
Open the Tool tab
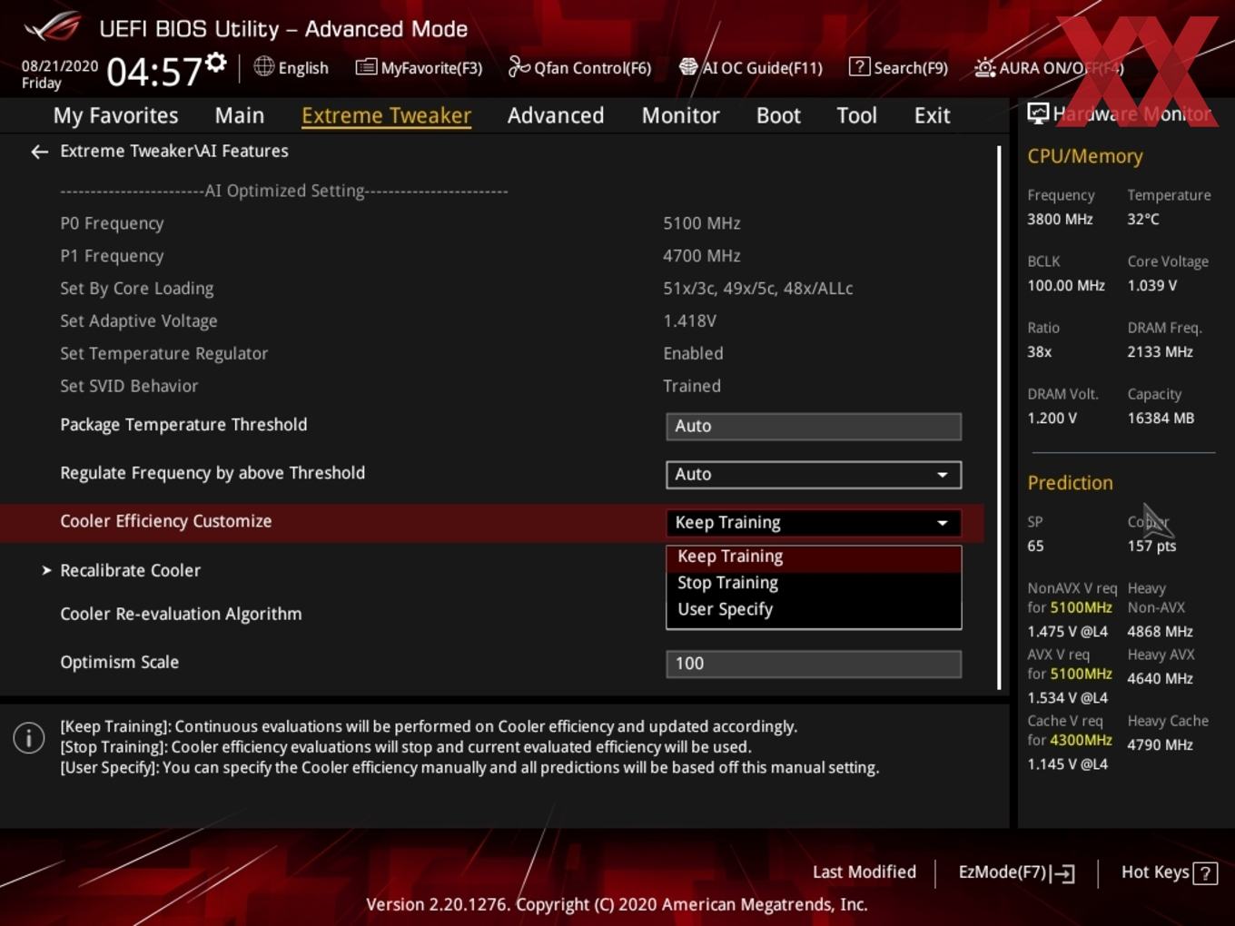tap(856, 115)
